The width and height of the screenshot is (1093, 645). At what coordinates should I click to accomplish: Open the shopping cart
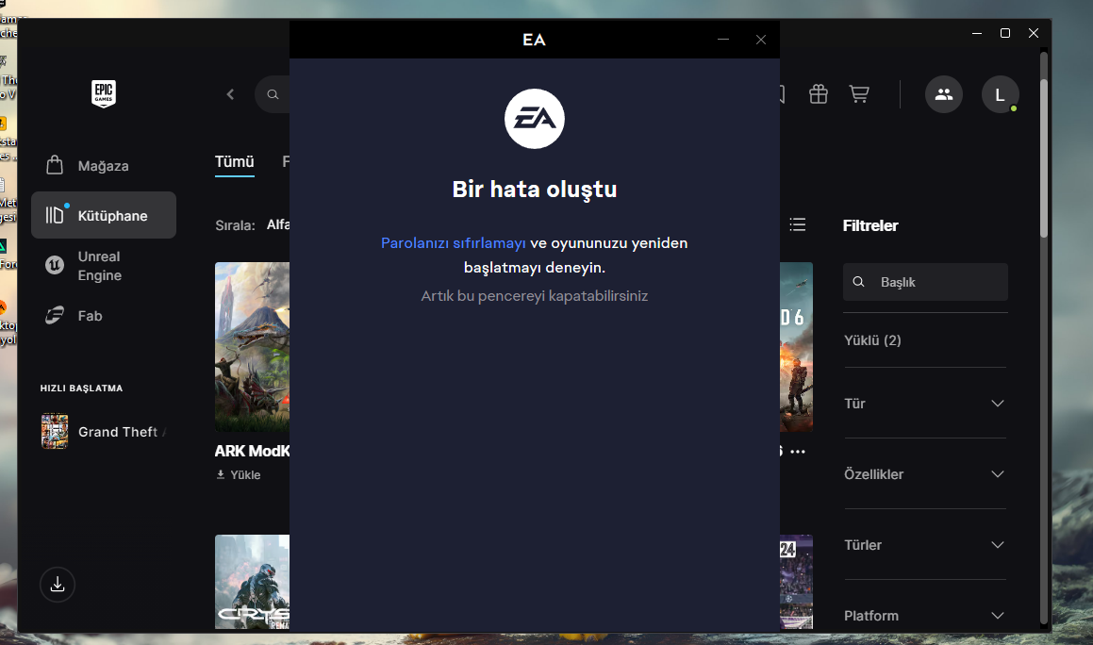(x=858, y=94)
